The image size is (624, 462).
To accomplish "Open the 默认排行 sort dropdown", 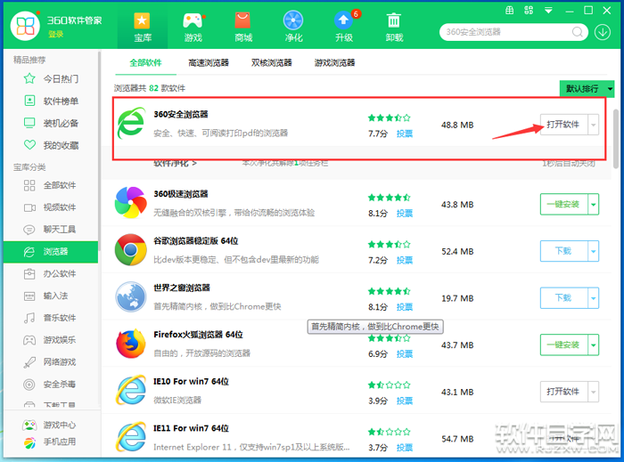I will point(587,89).
